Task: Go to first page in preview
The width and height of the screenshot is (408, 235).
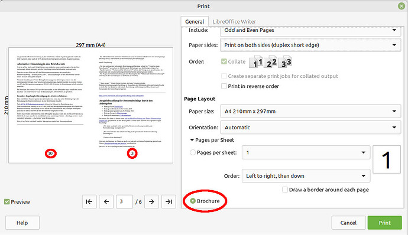Action: 89,201
